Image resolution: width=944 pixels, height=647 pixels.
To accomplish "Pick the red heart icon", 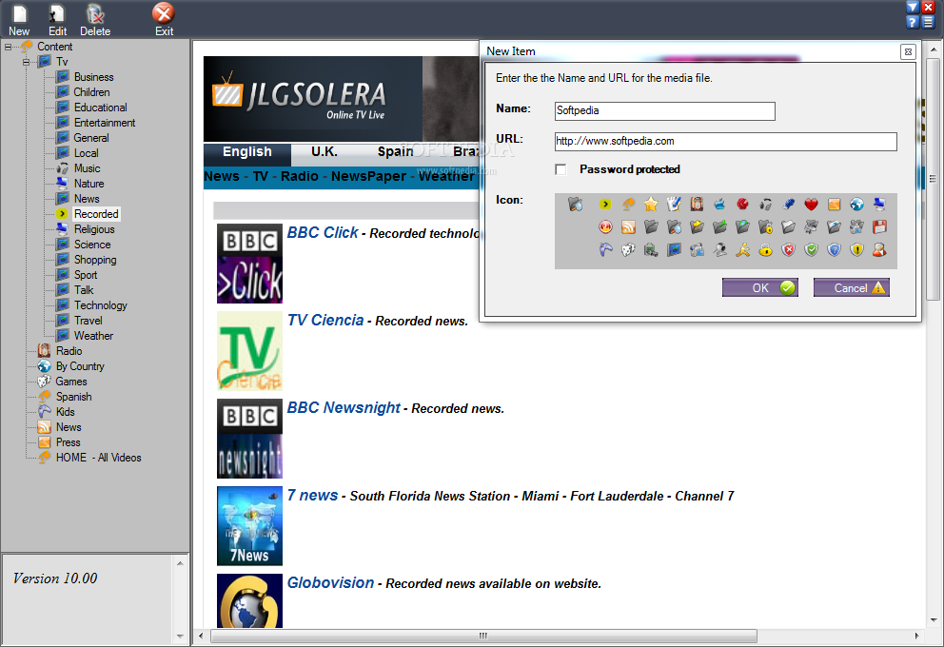I will click(811, 204).
